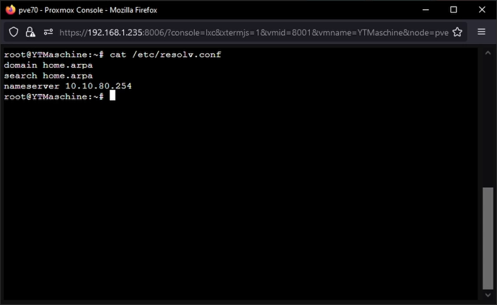Click the pve70 - Proxmox Console window title
Screen dimensions: 497x305
pyautogui.click(x=88, y=10)
